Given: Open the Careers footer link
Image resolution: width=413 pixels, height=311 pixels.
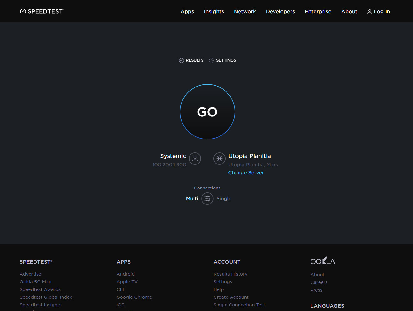Looking at the screenshot, I should click(x=319, y=282).
